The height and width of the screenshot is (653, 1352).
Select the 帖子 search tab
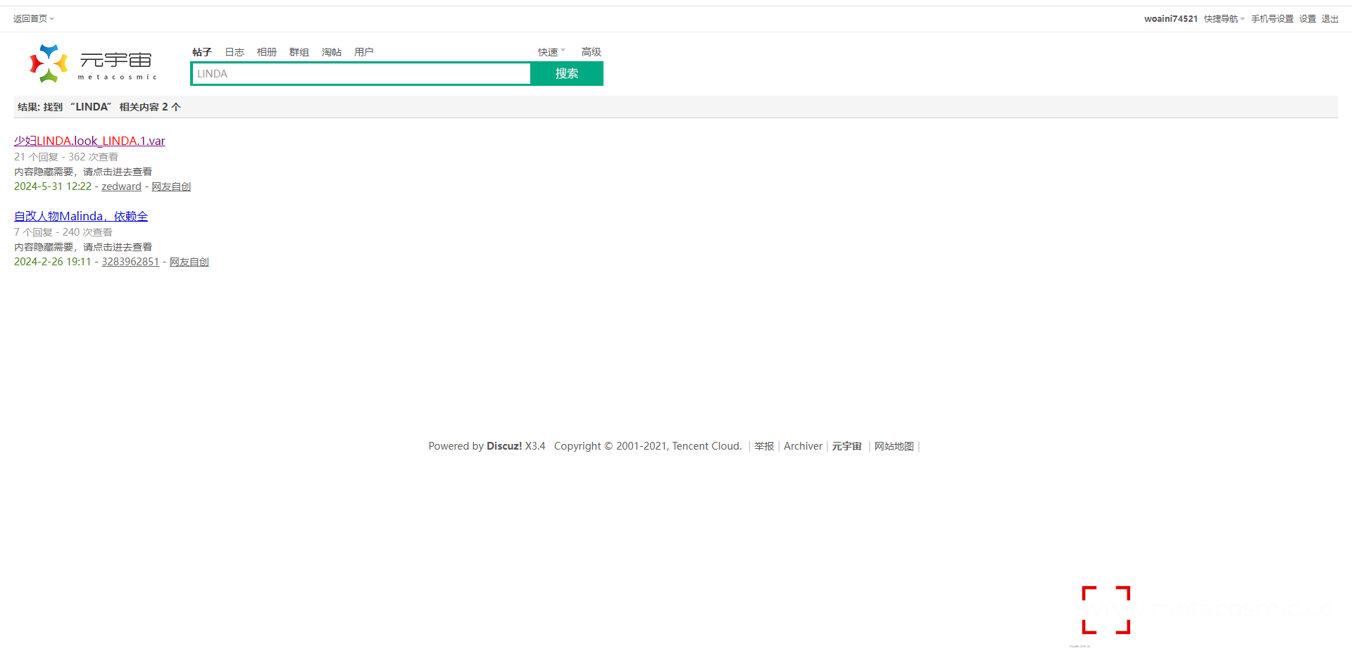(x=202, y=52)
